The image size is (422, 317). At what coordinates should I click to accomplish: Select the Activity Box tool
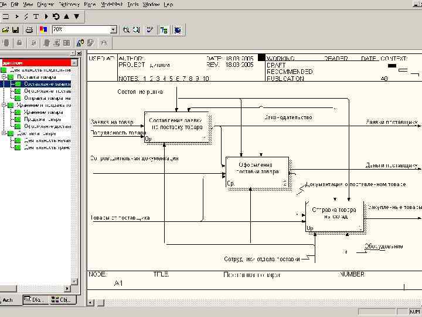[x=5, y=16]
